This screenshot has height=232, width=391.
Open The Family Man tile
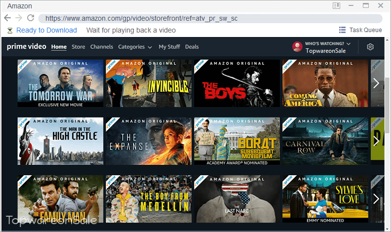(x=60, y=199)
